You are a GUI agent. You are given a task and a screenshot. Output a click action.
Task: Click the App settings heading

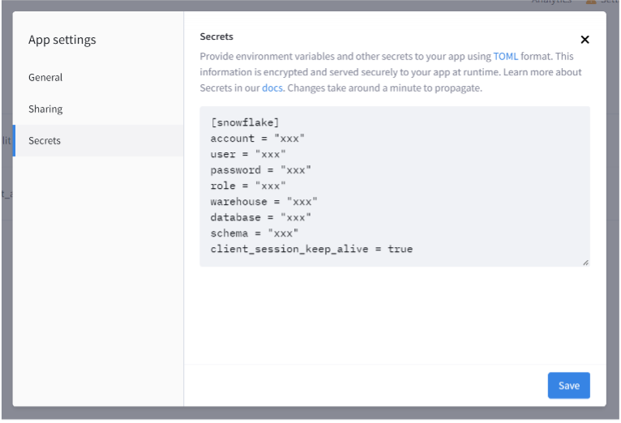[x=62, y=40]
